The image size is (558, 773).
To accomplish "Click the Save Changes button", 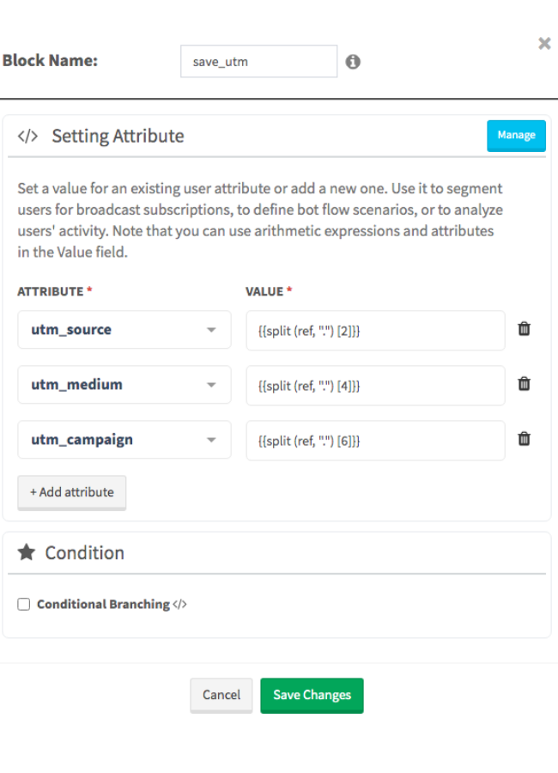I will [x=312, y=695].
